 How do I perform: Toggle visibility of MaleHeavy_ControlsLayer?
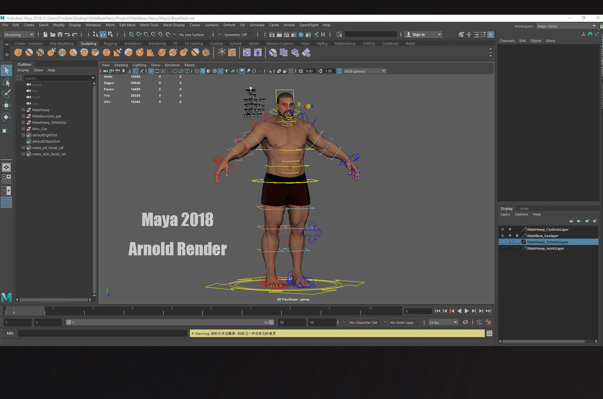(x=502, y=229)
